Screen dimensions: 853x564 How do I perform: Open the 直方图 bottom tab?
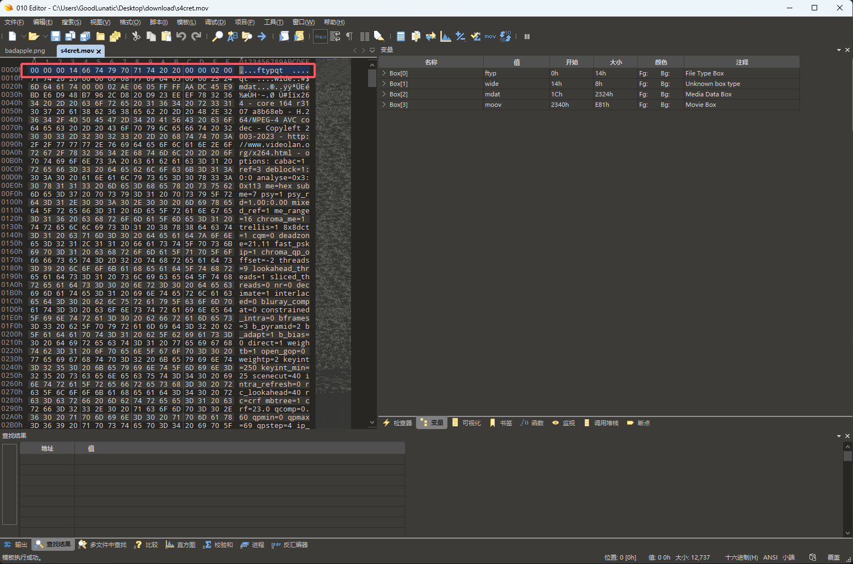[181, 545]
